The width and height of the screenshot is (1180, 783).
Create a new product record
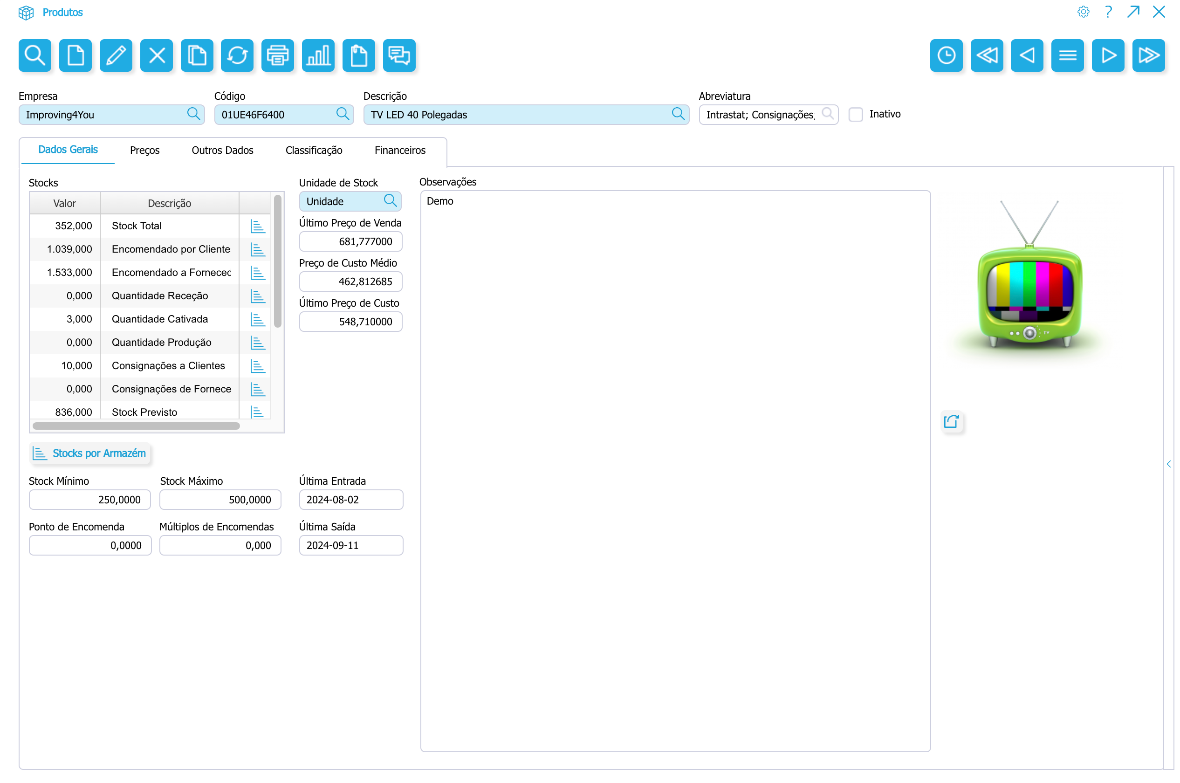[75, 55]
